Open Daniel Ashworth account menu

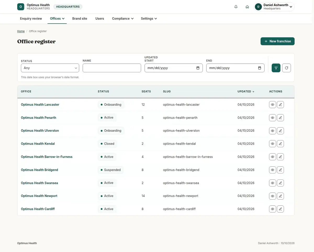(x=274, y=7)
